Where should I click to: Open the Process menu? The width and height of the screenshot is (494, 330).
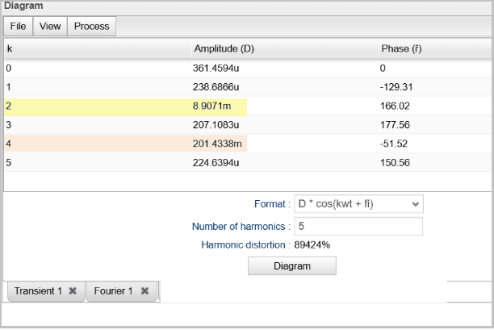[91, 26]
